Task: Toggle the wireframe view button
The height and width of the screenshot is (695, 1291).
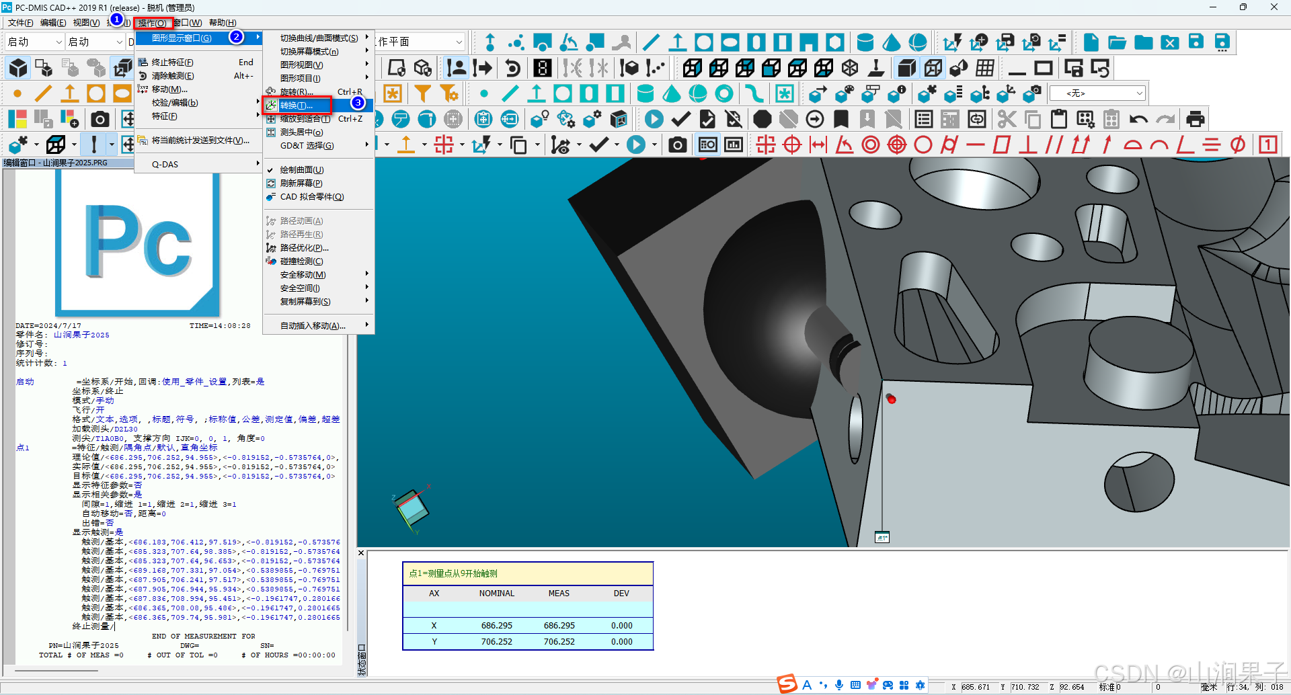Action: click(933, 68)
